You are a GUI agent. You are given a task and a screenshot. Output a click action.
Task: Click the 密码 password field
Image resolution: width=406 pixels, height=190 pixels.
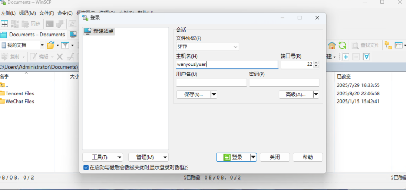pyautogui.click(x=284, y=83)
